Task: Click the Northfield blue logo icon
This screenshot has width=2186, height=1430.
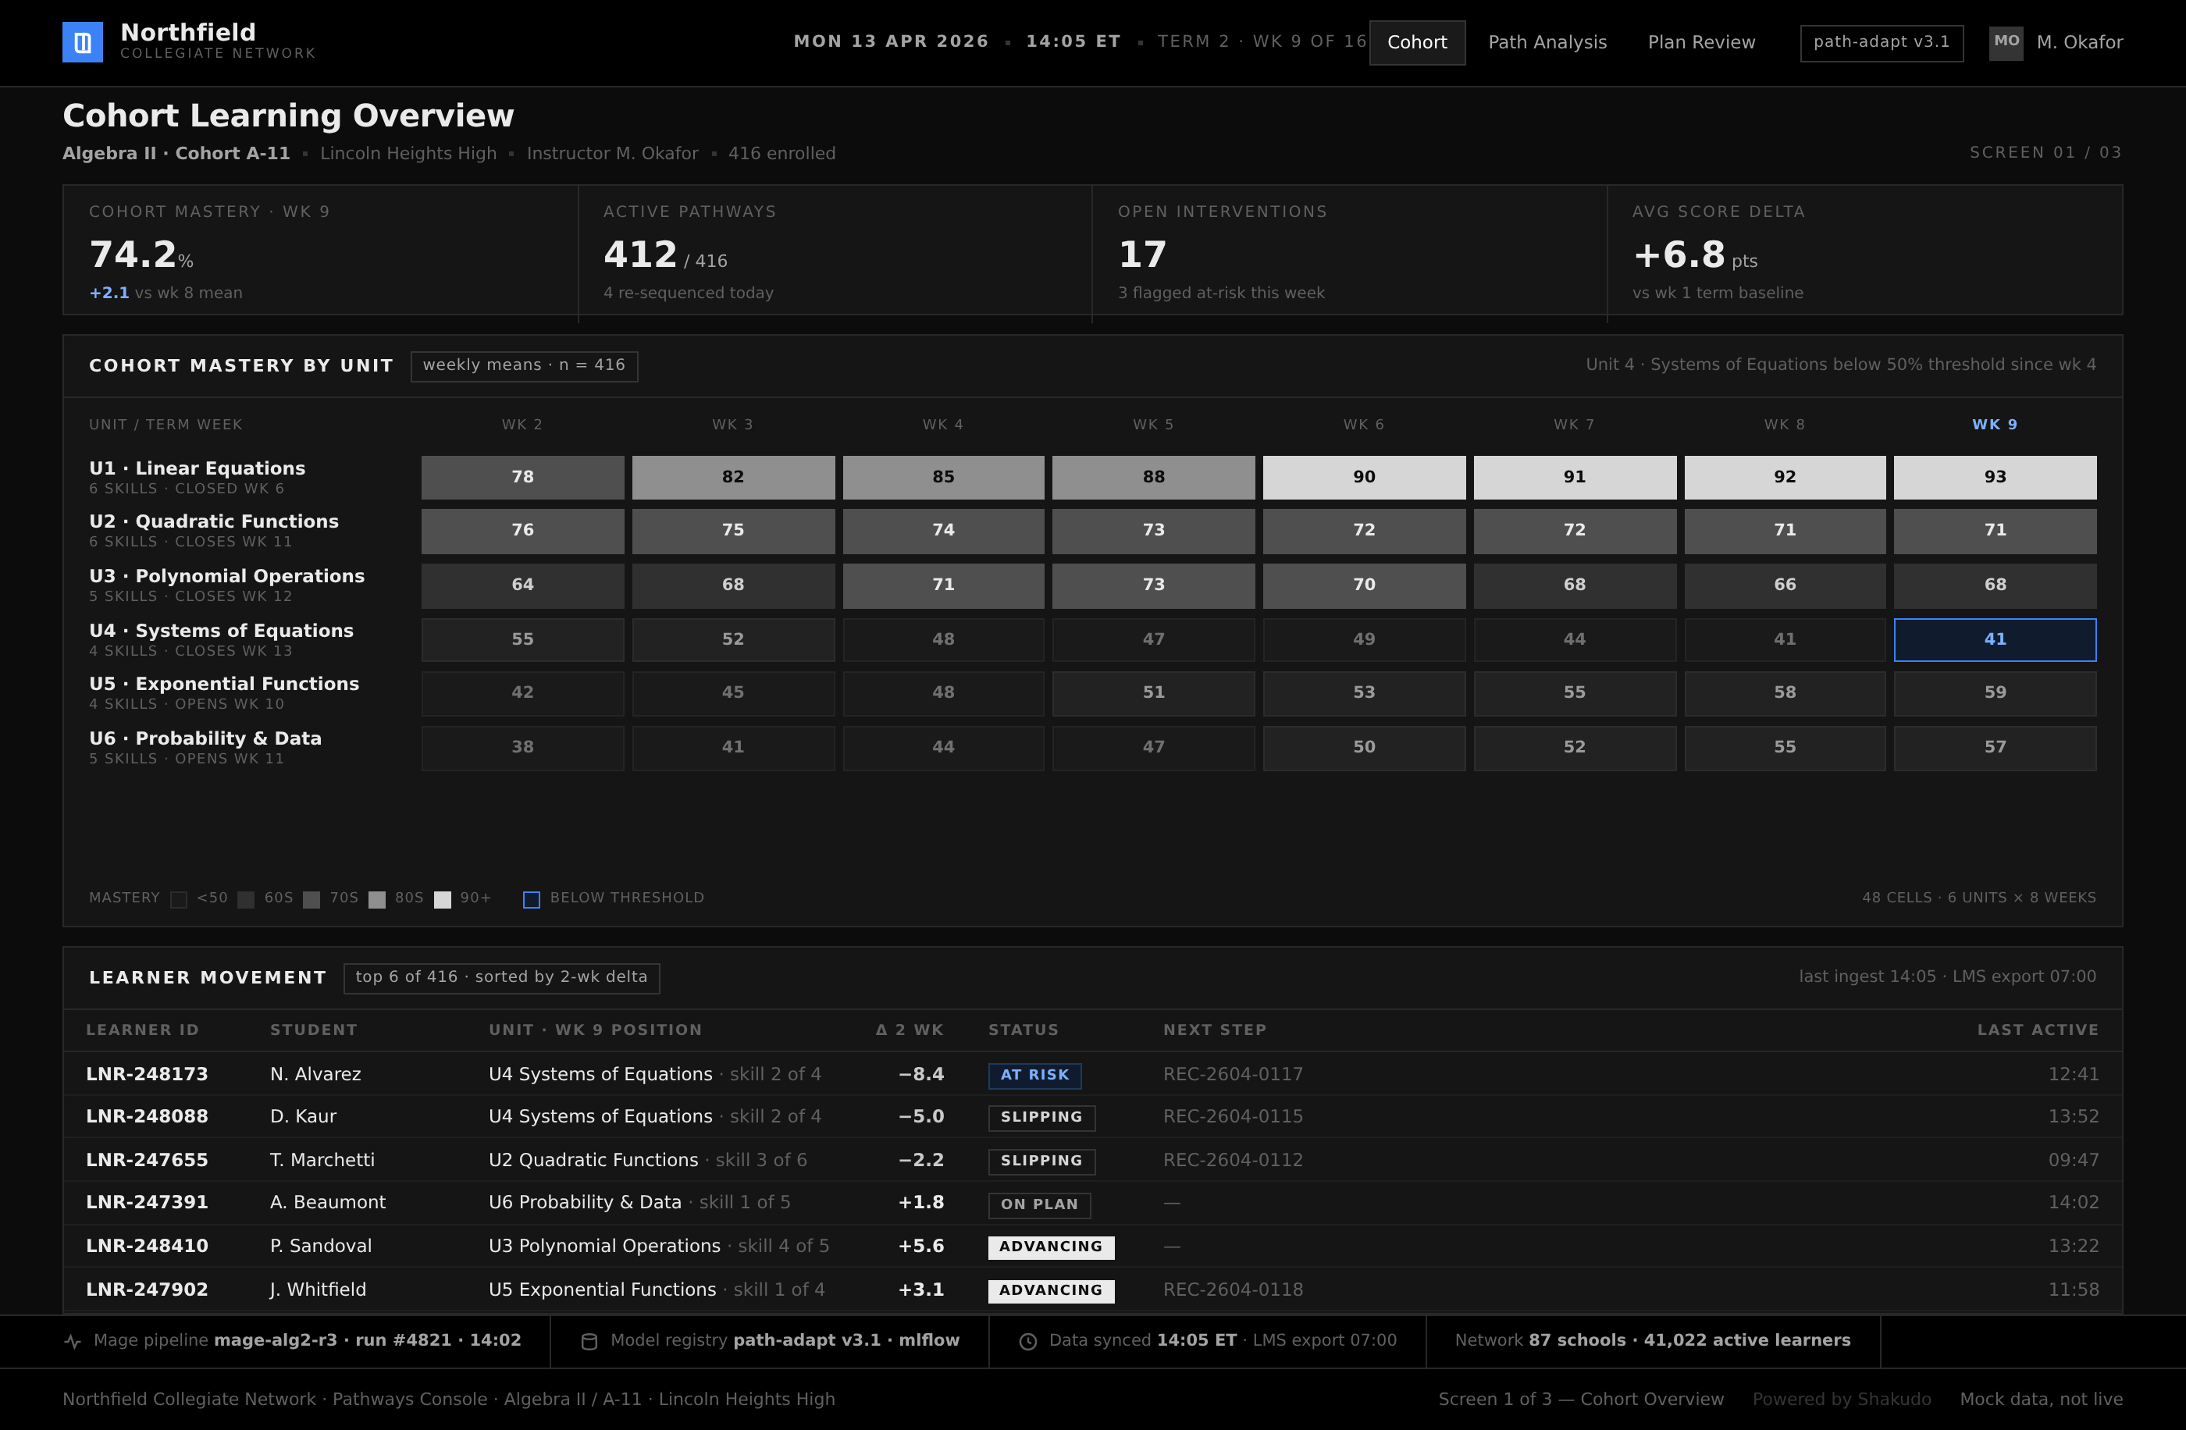Action: click(x=83, y=42)
